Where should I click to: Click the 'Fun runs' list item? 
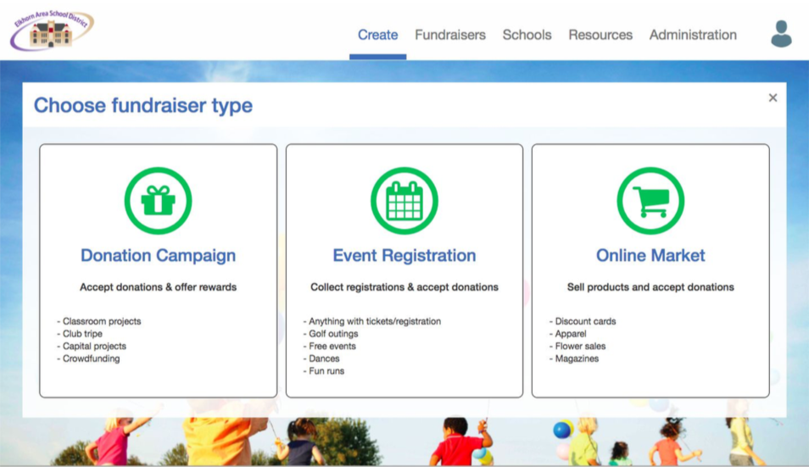[x=323, y=370]
